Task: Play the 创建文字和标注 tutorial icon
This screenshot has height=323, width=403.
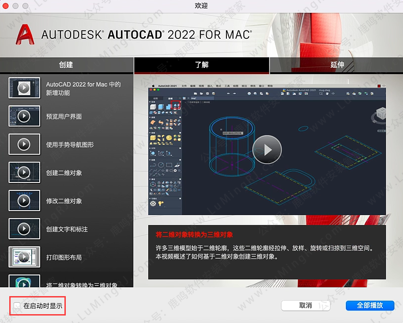Action: point(24,229)
